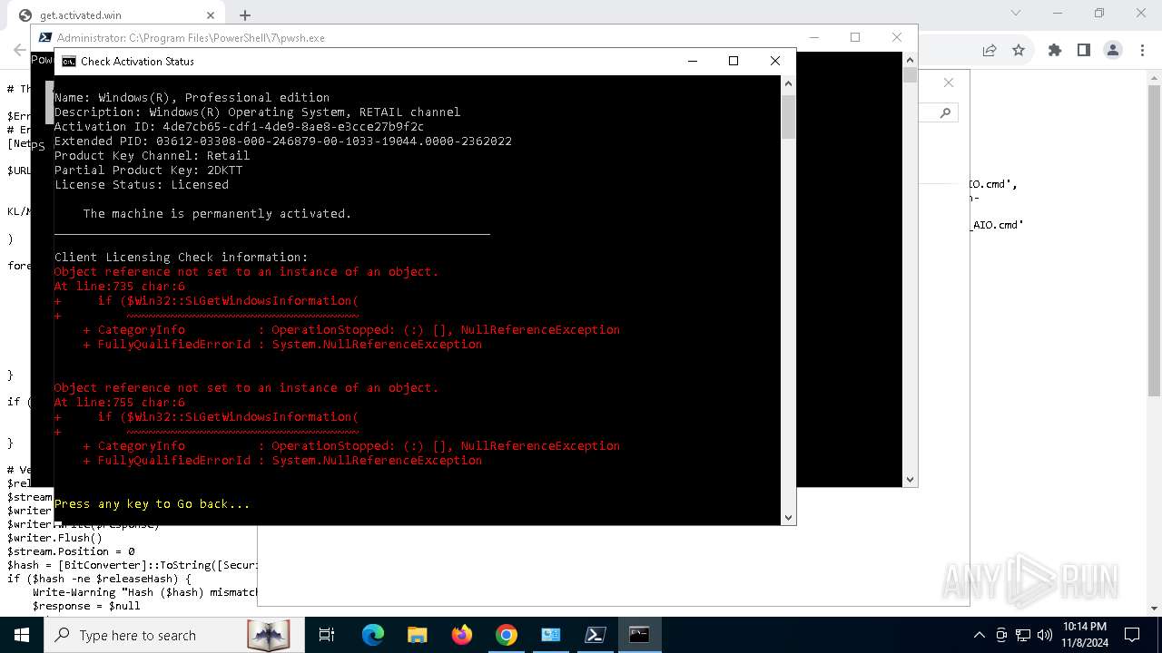The height and width of the screenshot is (653, 1162).
Task: Launch Firefox from the taskbar
Action: 462,635
